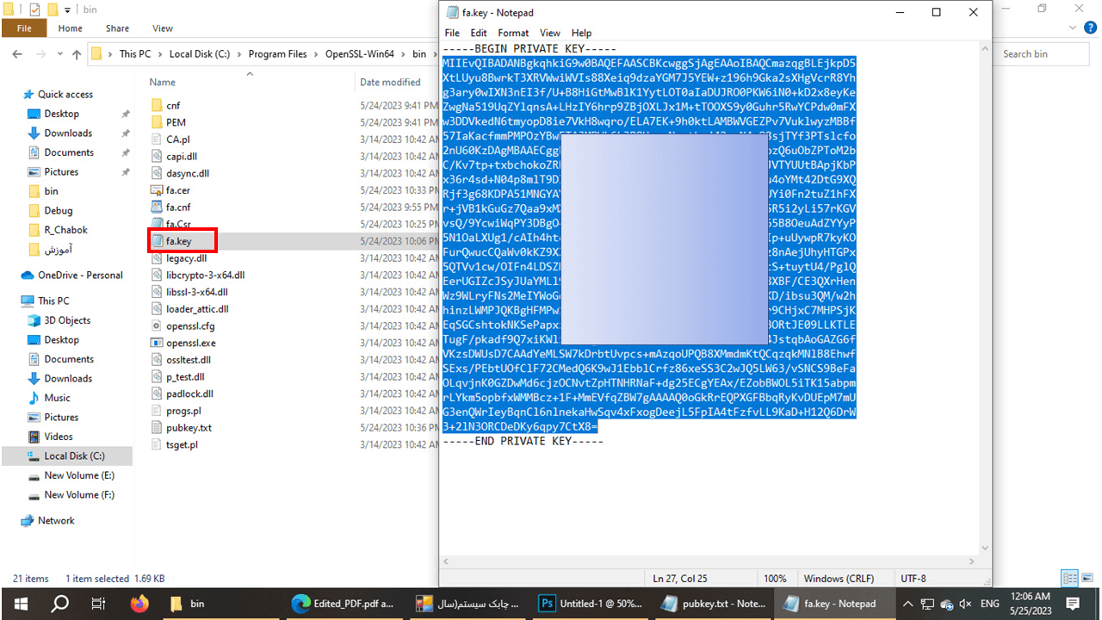Click the Up directory arrow in Explorer
This screenshot has width=1102, height=620.
(77, 54)
